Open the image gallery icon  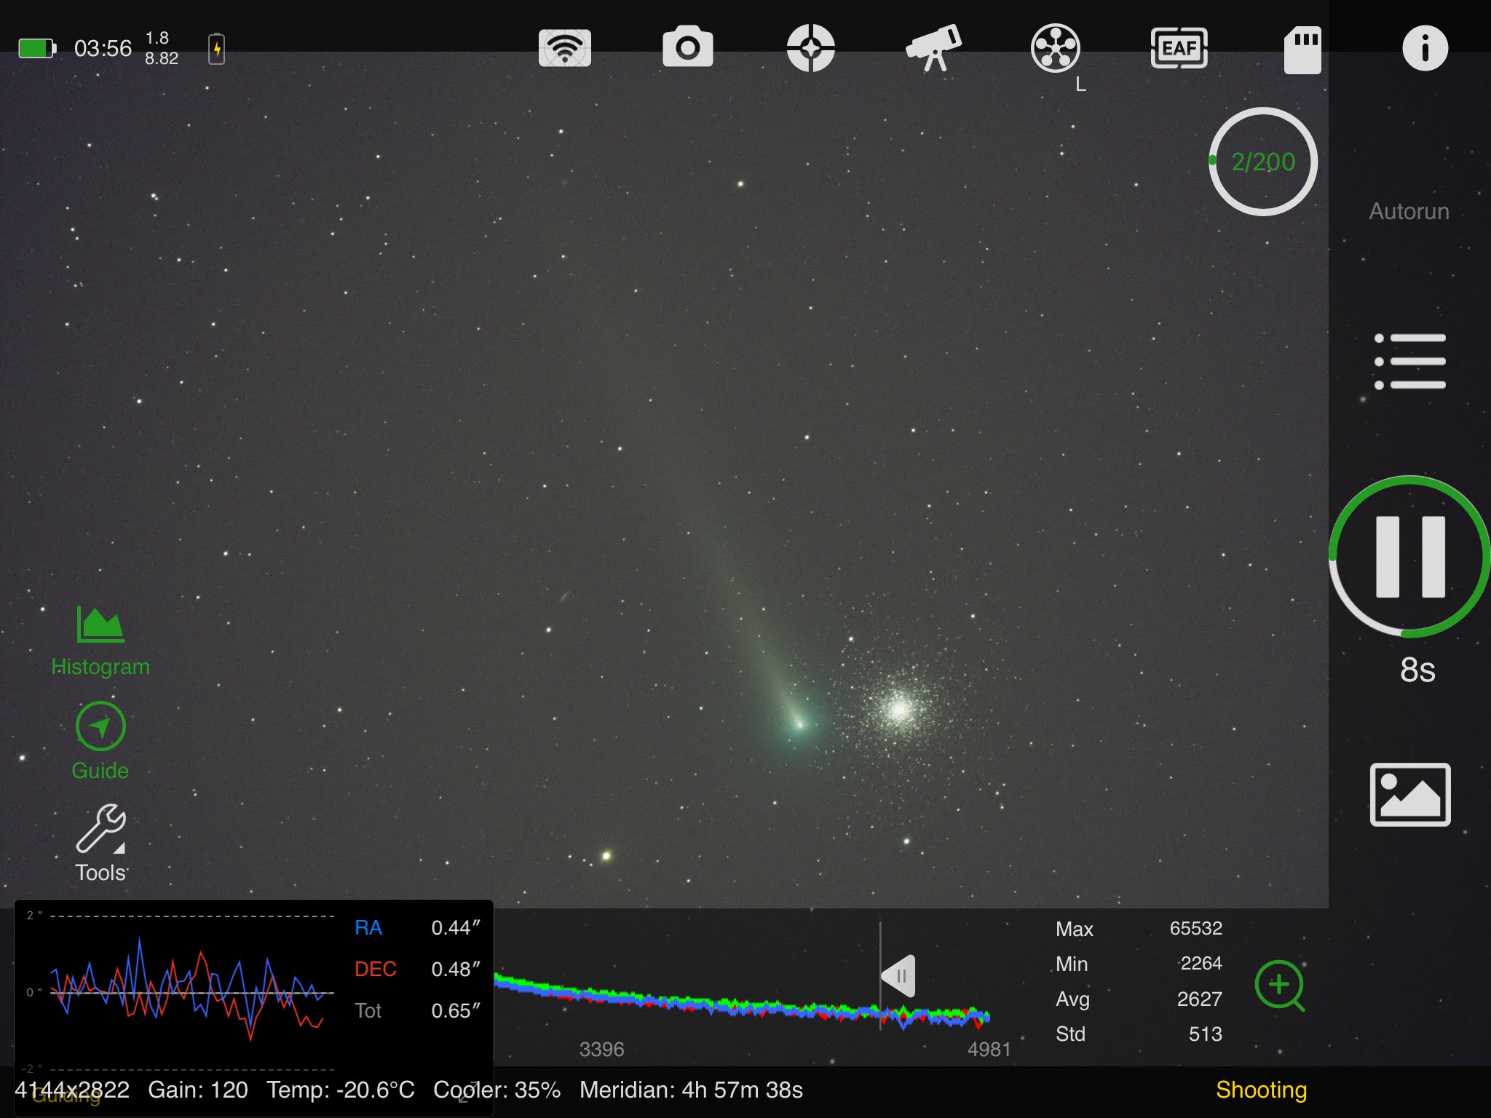click(1409, 794)
